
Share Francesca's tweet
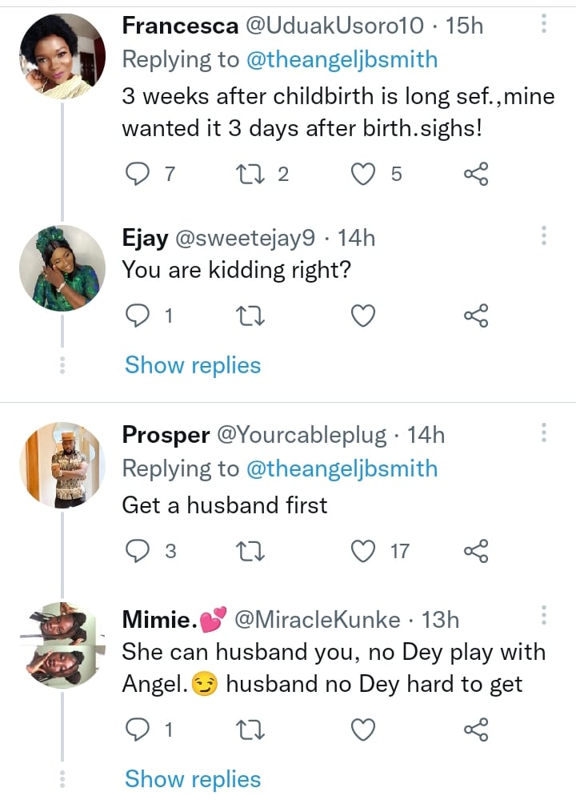click(x=476, y=173)
